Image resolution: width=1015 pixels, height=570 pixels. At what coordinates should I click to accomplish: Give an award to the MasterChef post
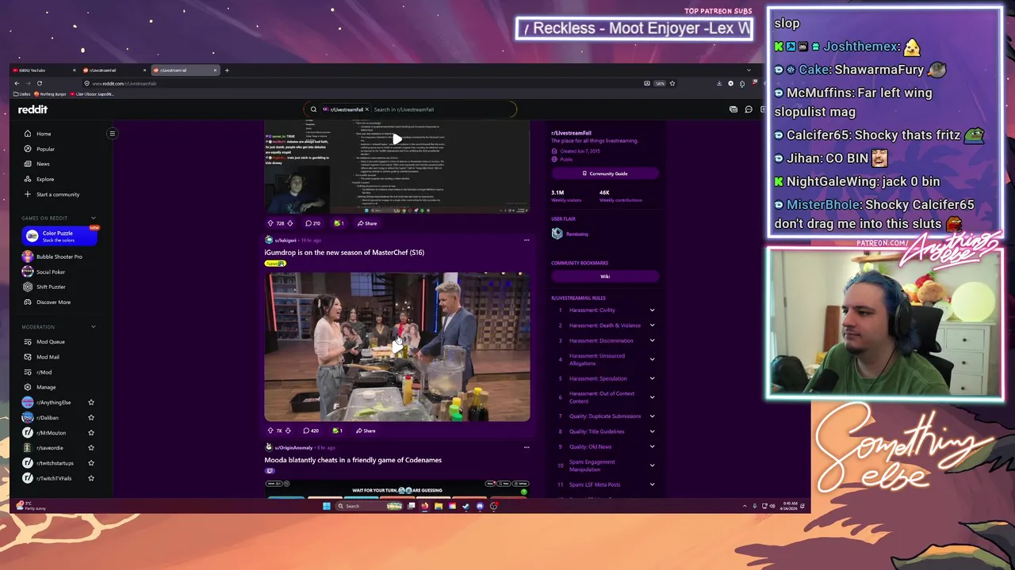click(x=337, y=431)
